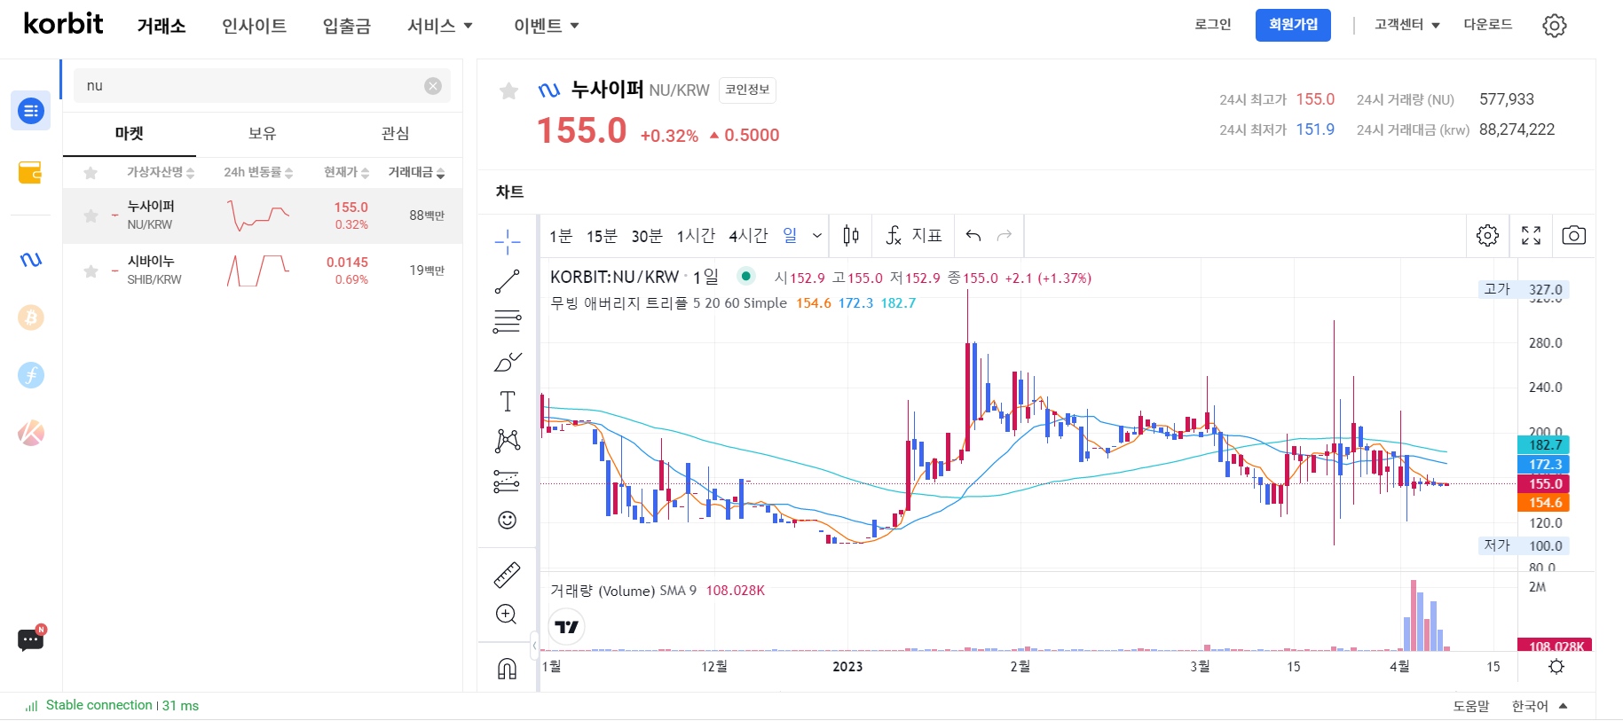Select the 1분 interval
The image size is (1623, 721).
561,236
